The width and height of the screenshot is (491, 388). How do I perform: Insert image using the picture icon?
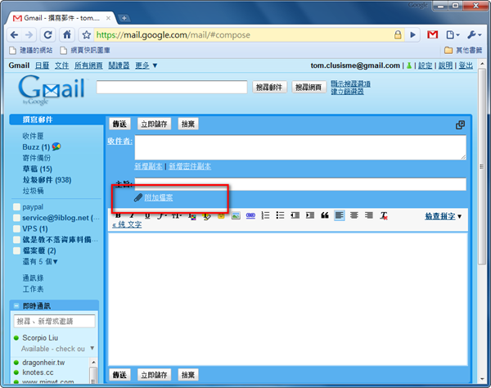point(236,215)
